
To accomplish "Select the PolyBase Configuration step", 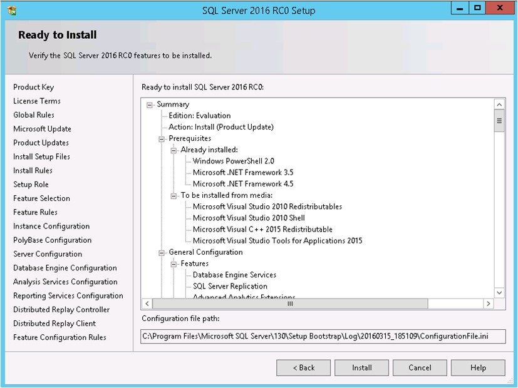I will pyautogui.click(x=53, y=240).
